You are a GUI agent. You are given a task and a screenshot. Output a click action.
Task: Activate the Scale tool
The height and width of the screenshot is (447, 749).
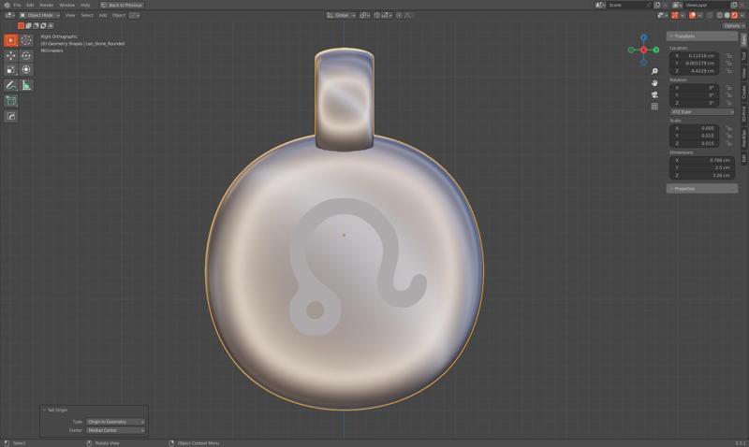(x=10, y=69)
